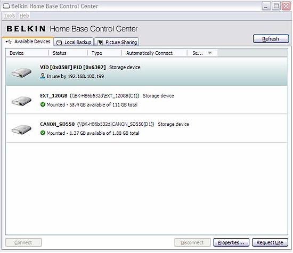Switch to the Picture Sharing tab
This screenshot has width=293, height=253.
click(x=117, y=42)
